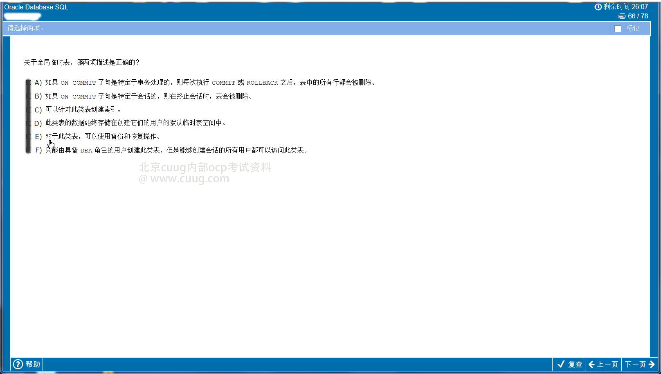This screenshot has height=374, width=661.
Task: Tick checkbox for option D
Action: pos(29,123)
